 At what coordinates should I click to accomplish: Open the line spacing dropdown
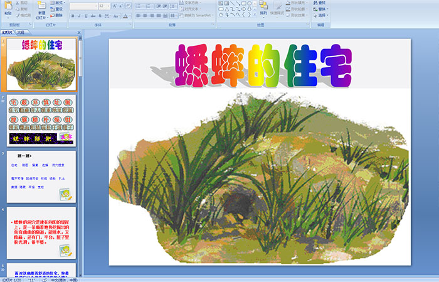click(x=174, y=6)
